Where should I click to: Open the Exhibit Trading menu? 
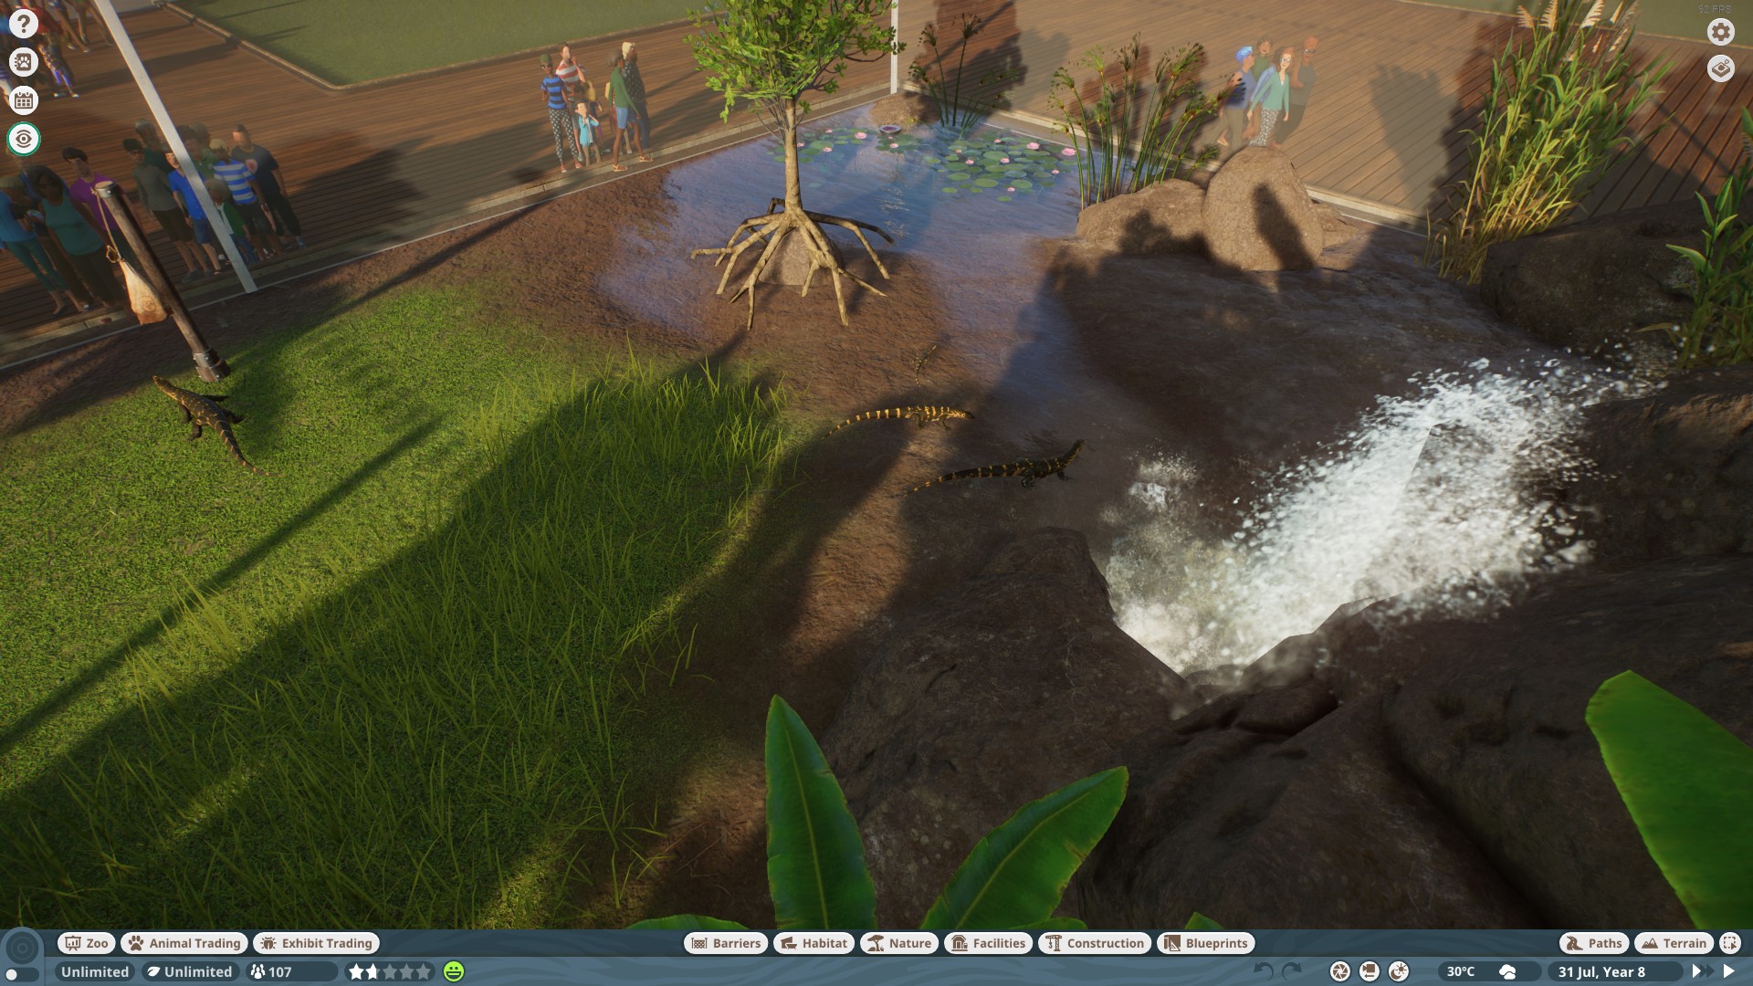coord(317,943)
